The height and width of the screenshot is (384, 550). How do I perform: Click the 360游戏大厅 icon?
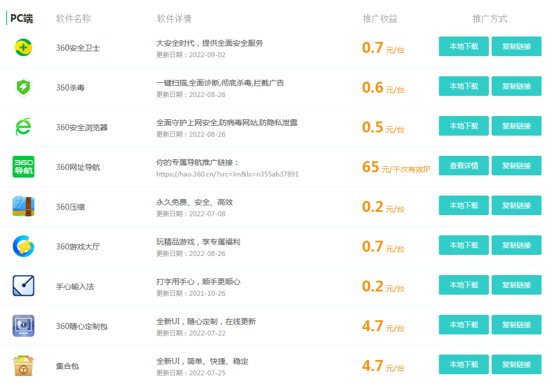23,246
